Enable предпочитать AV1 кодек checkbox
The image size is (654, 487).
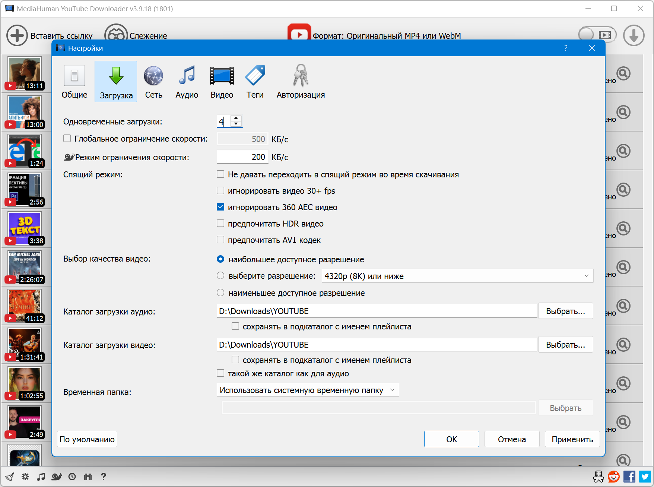pyautogui.click(x=220, y=240)
